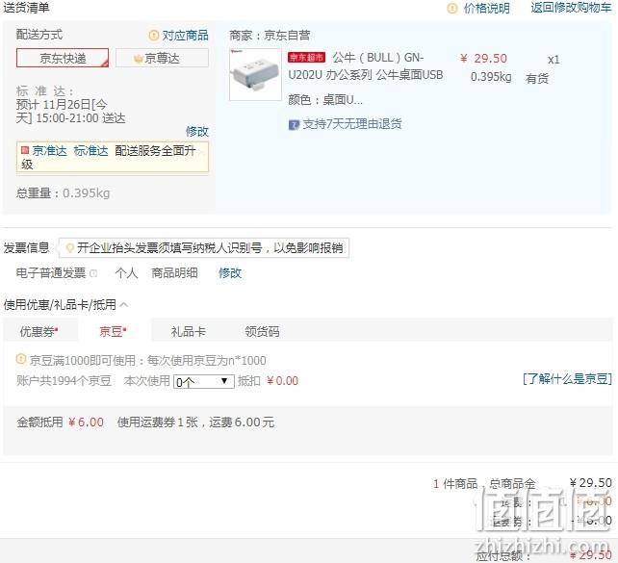Click 使用运费券 1 张 text

pyautogui.click(x=157, y=422)
